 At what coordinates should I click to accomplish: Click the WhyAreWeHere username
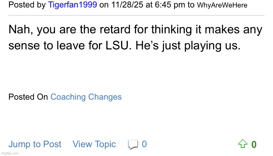tap(222, 5)
